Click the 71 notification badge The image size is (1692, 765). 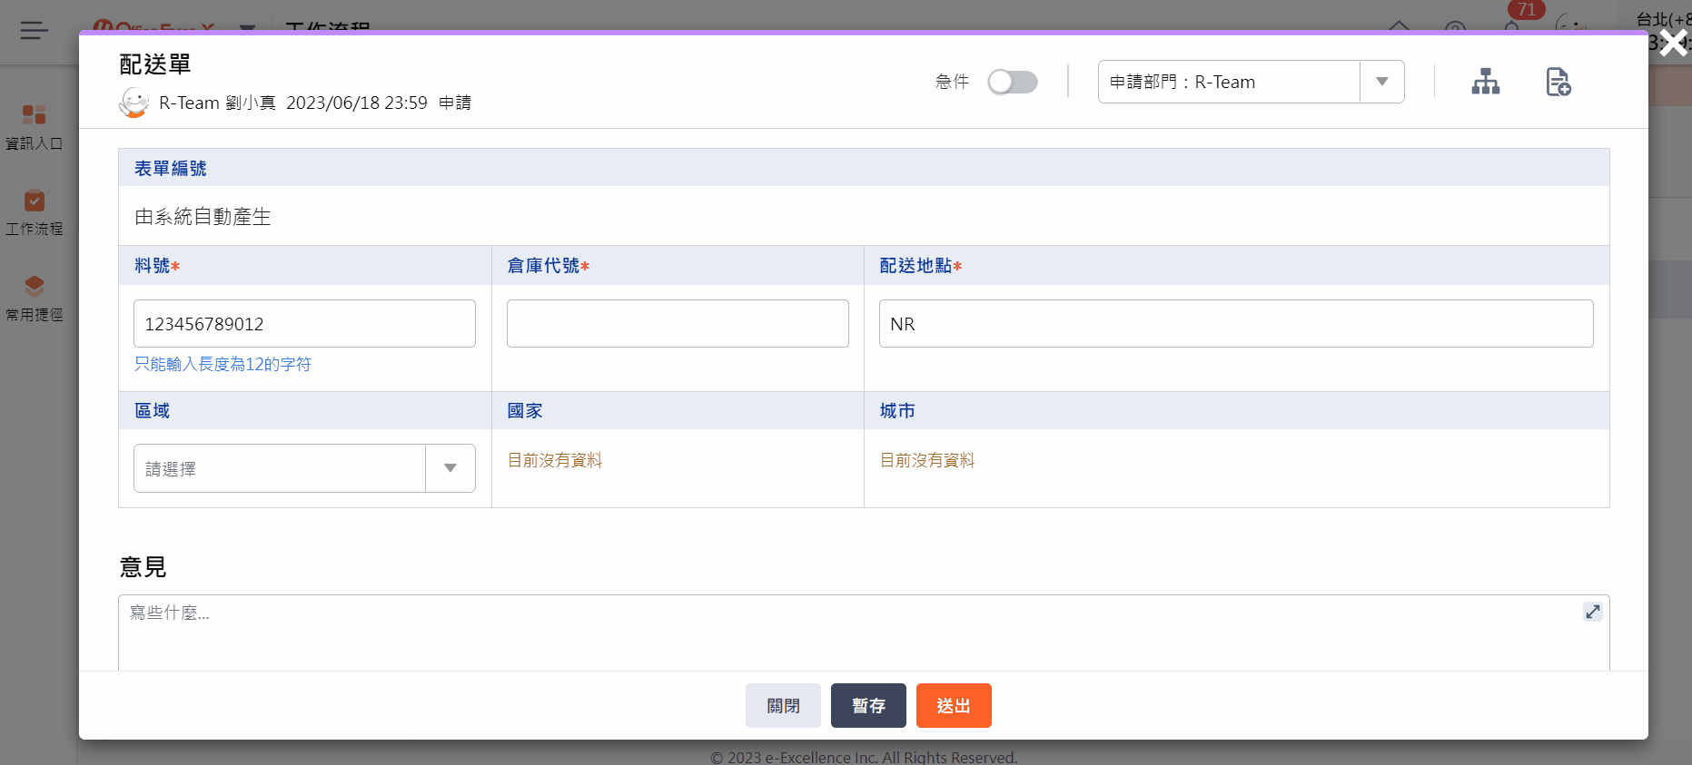click(1526, 10)
